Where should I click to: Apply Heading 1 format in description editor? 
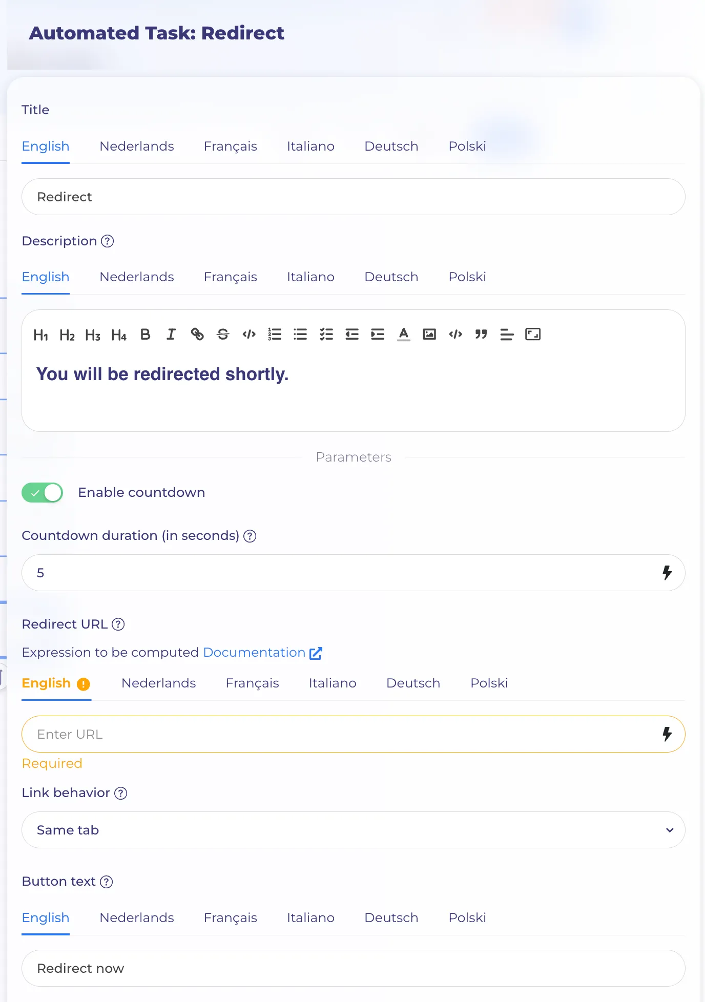(x=41, y=335)
